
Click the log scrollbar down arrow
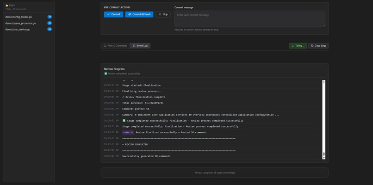(x=324, y=158)
